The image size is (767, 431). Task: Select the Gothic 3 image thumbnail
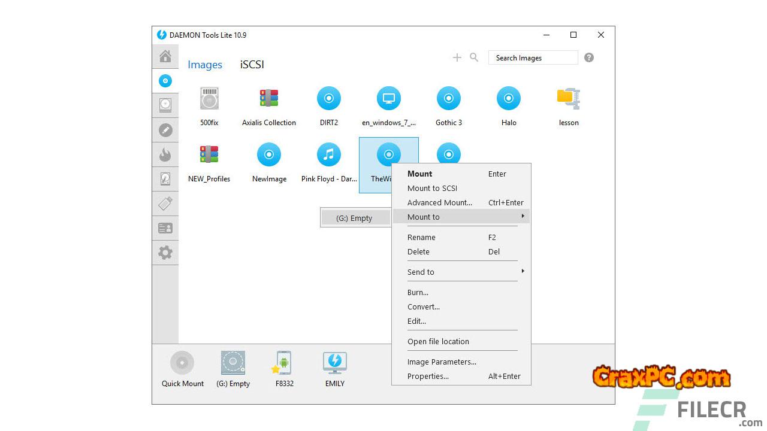coord(448,99)
